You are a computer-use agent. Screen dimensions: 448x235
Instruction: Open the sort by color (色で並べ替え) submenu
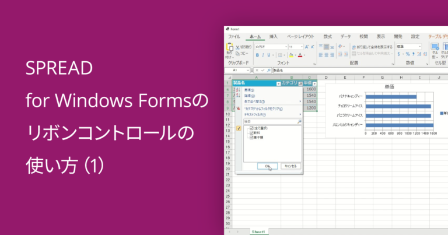tap(269, 101)
